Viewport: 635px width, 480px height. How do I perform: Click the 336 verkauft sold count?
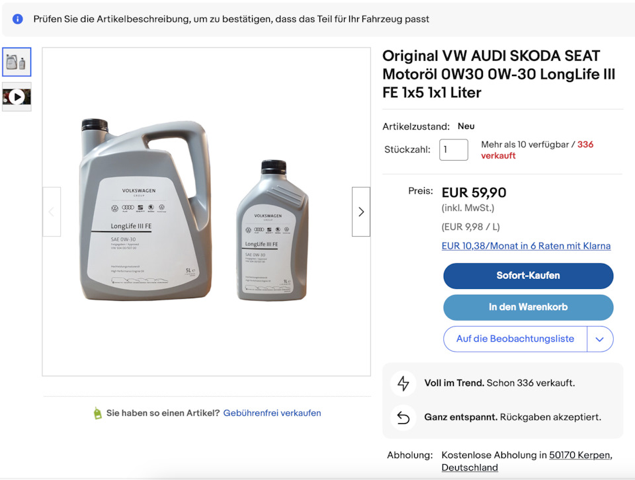585,144
